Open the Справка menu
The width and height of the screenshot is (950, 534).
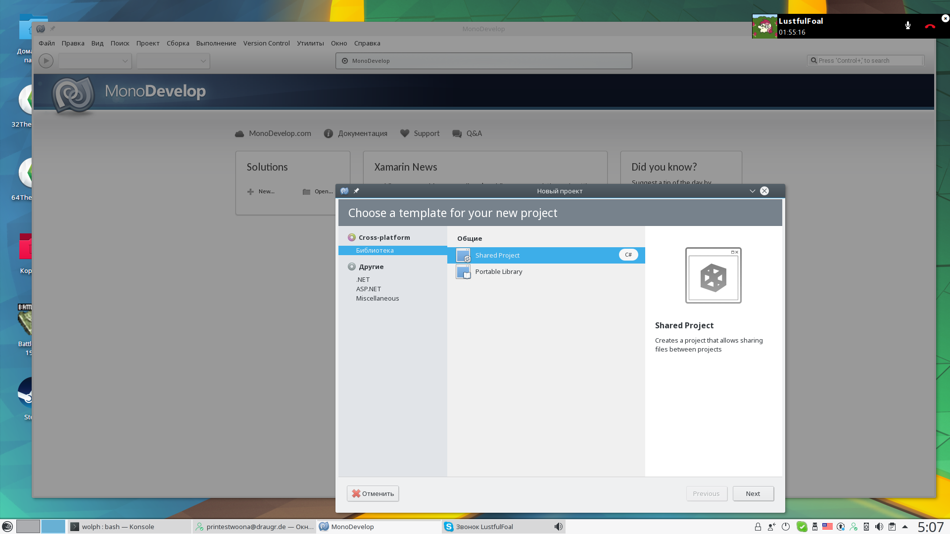tap(367, 43)
